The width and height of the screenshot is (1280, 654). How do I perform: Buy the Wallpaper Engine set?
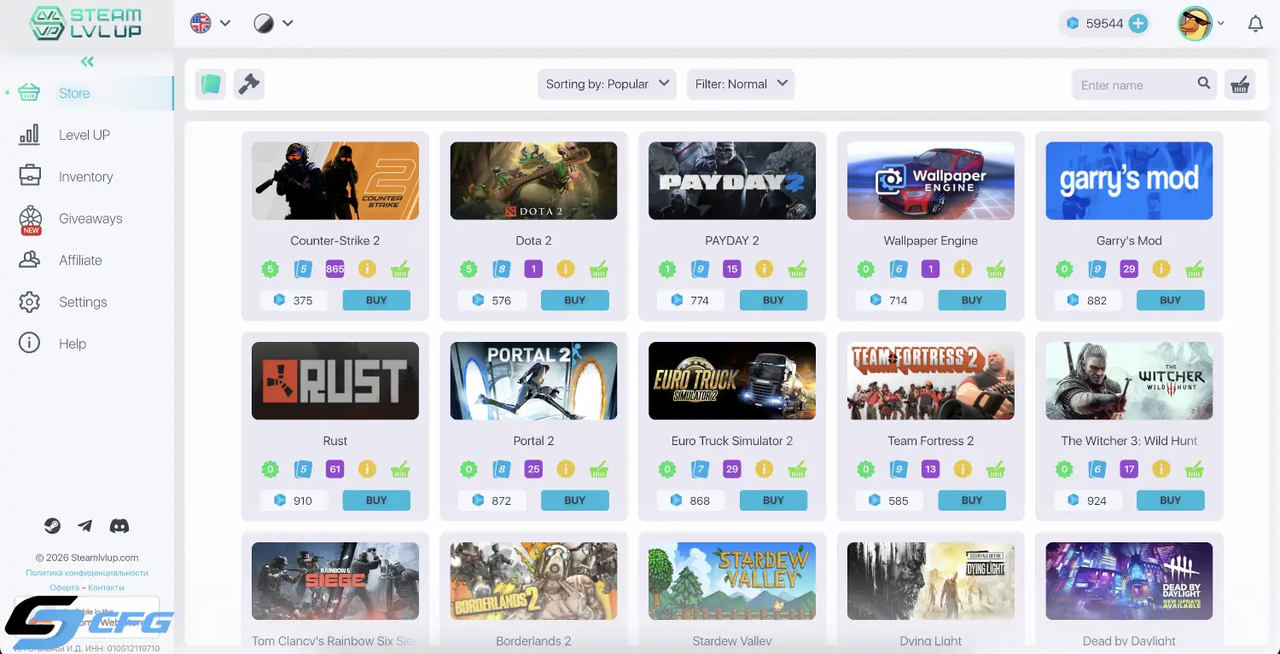click(x=972, y=300)
